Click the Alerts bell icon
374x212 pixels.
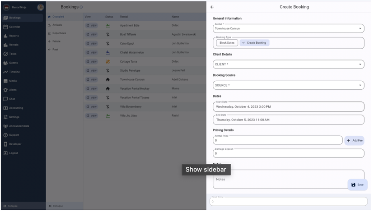coord(5,90)
